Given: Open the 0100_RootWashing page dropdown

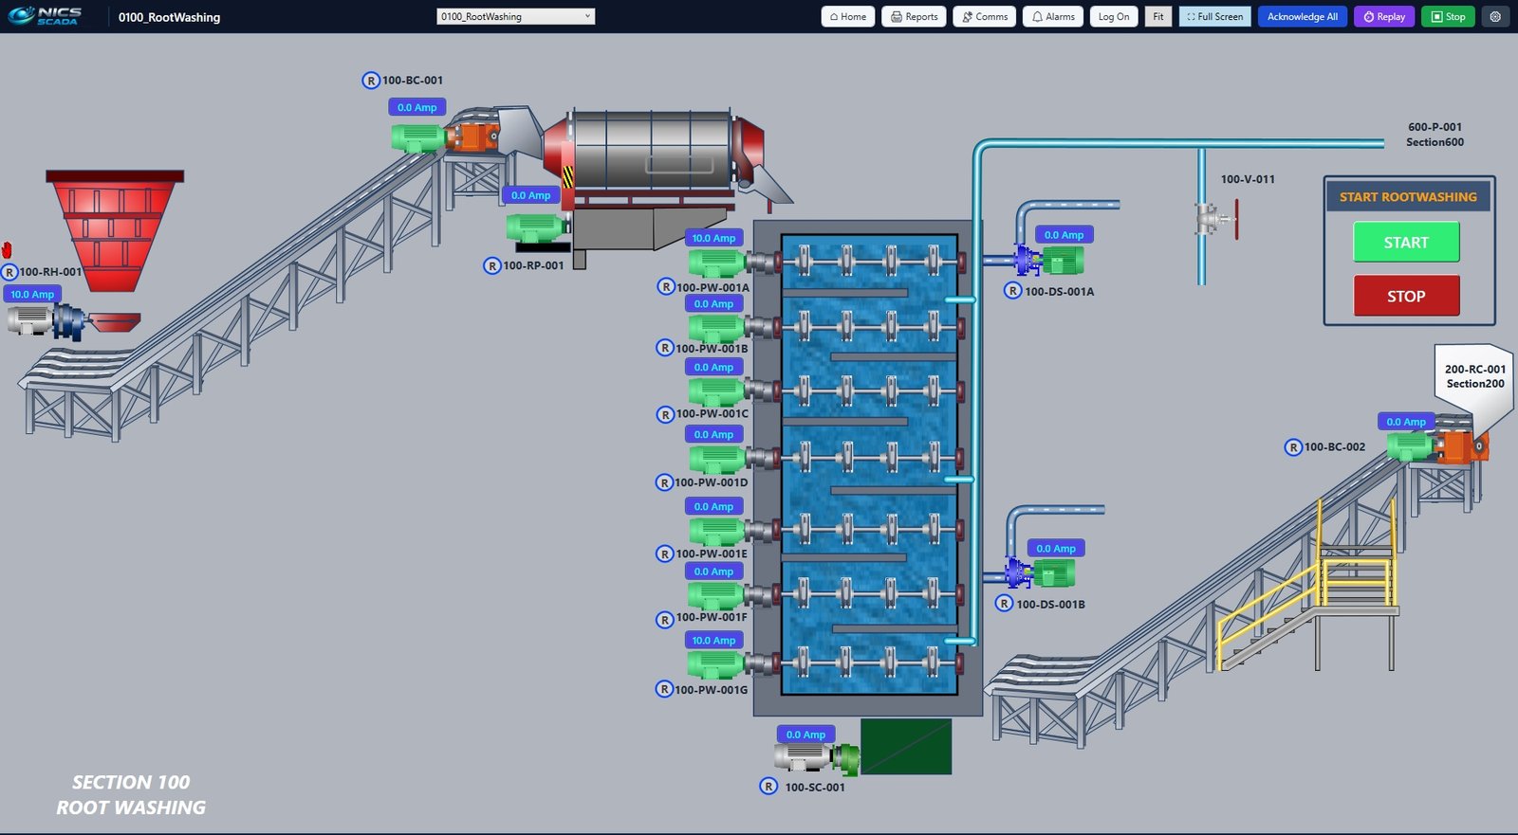Looking at the screenshot, I should [515, 16].
